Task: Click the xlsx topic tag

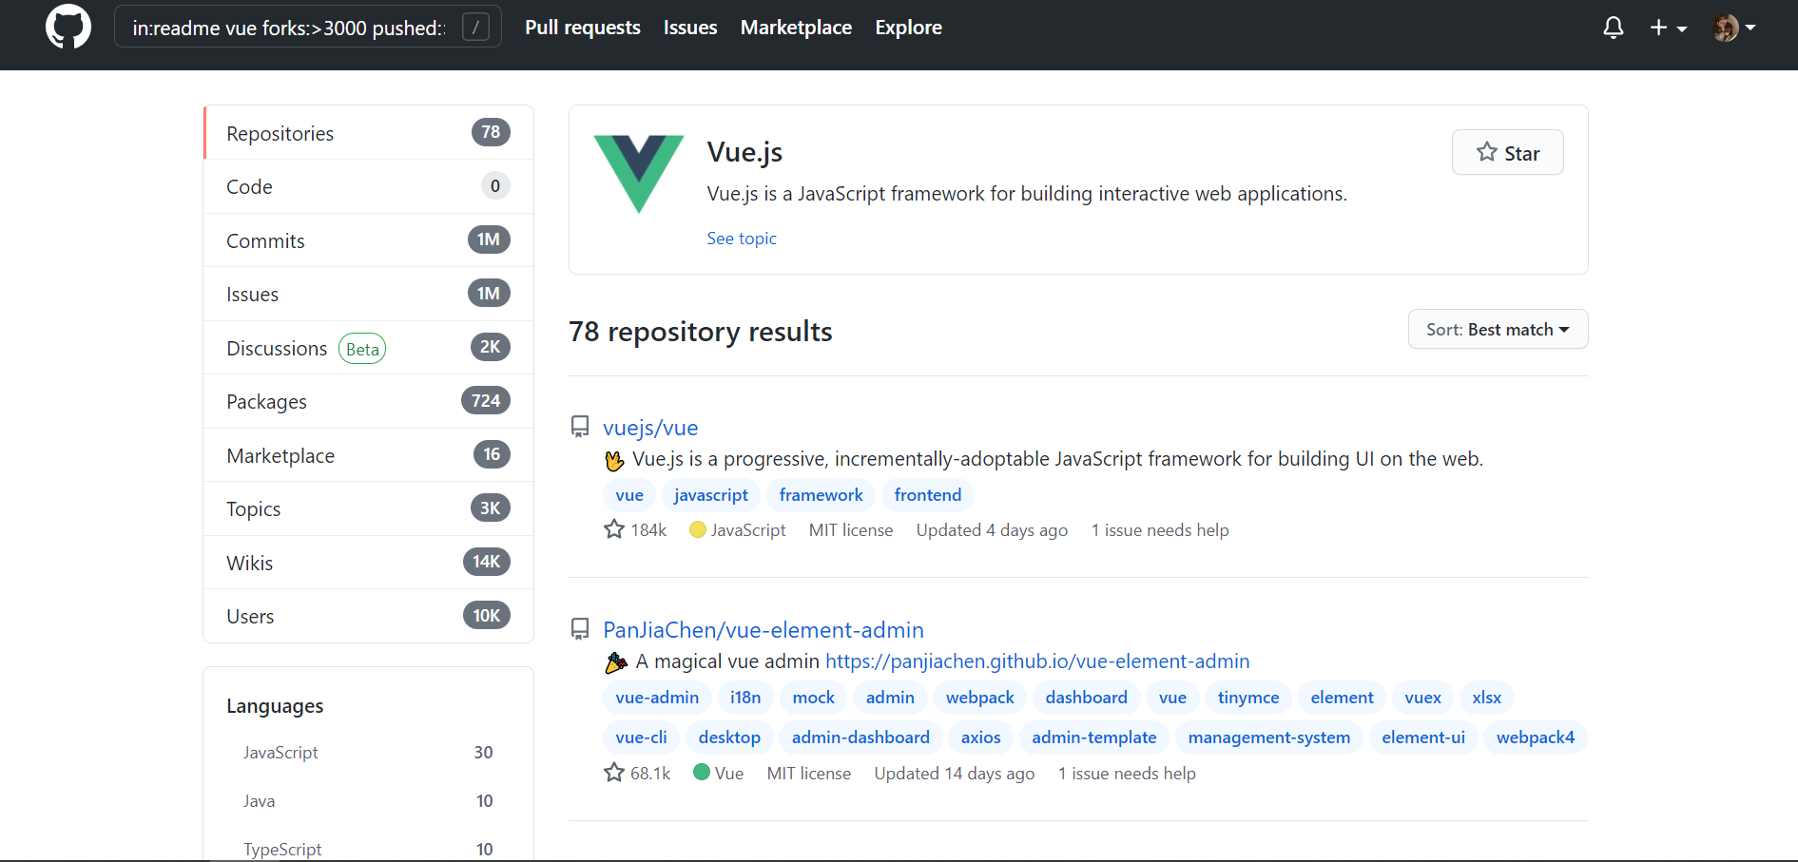Action: [x=1486, y=698]
